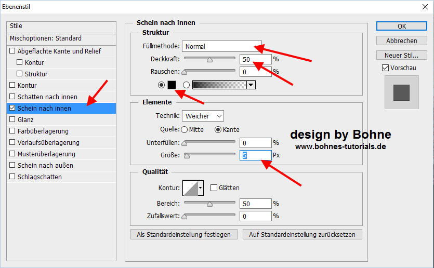The image size is (434, 268).
Task: Click the OK button
Action: click(402, 26)
